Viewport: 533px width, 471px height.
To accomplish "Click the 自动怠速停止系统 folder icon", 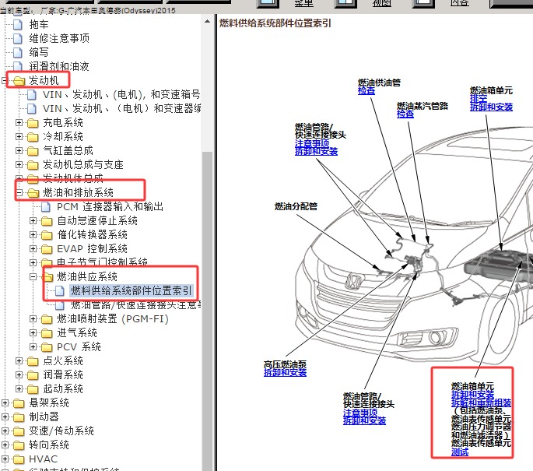I will pos(47,221).
